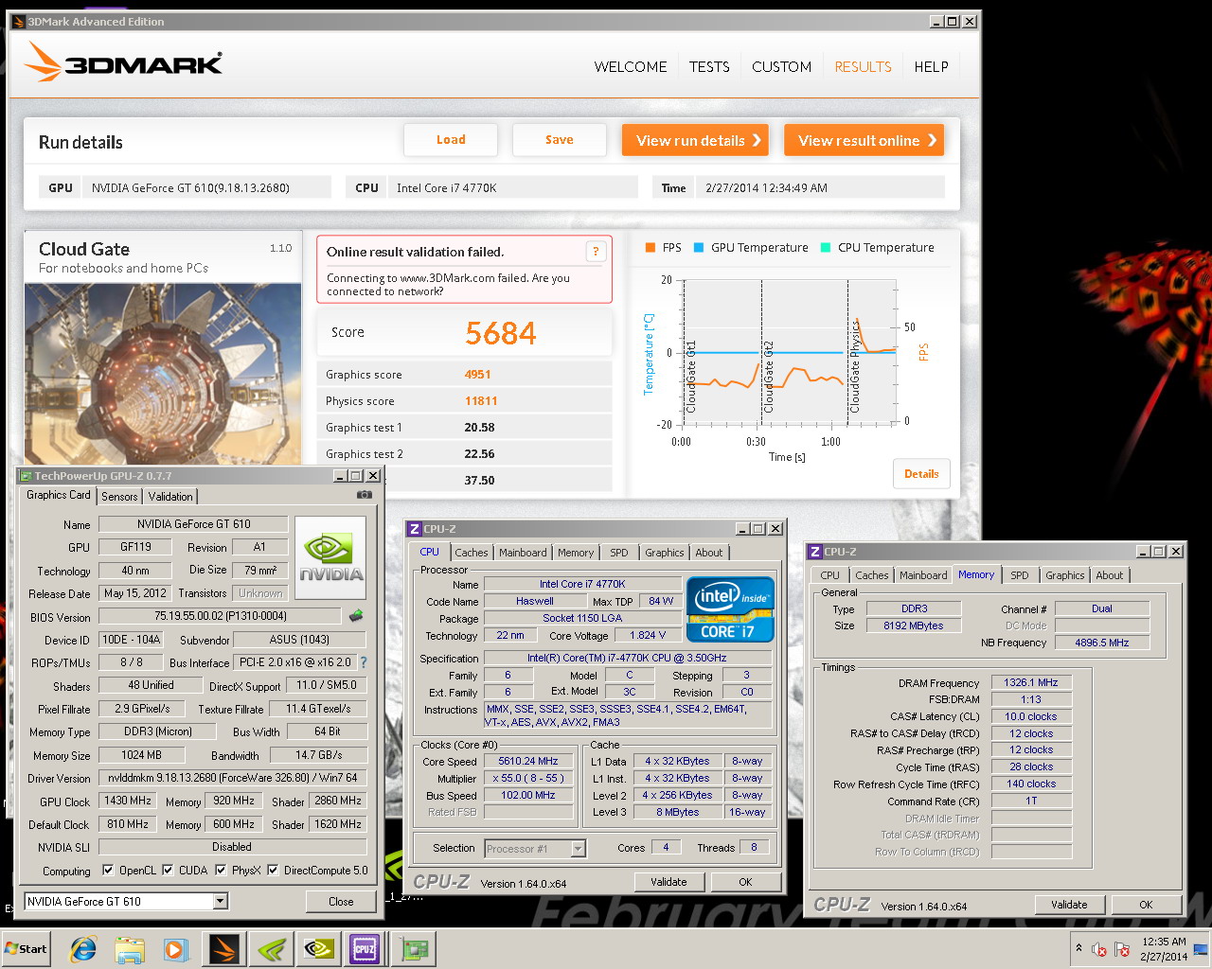Launch Windows Media Player from taskbar
1212x969 pixels.
coord(176,949)
